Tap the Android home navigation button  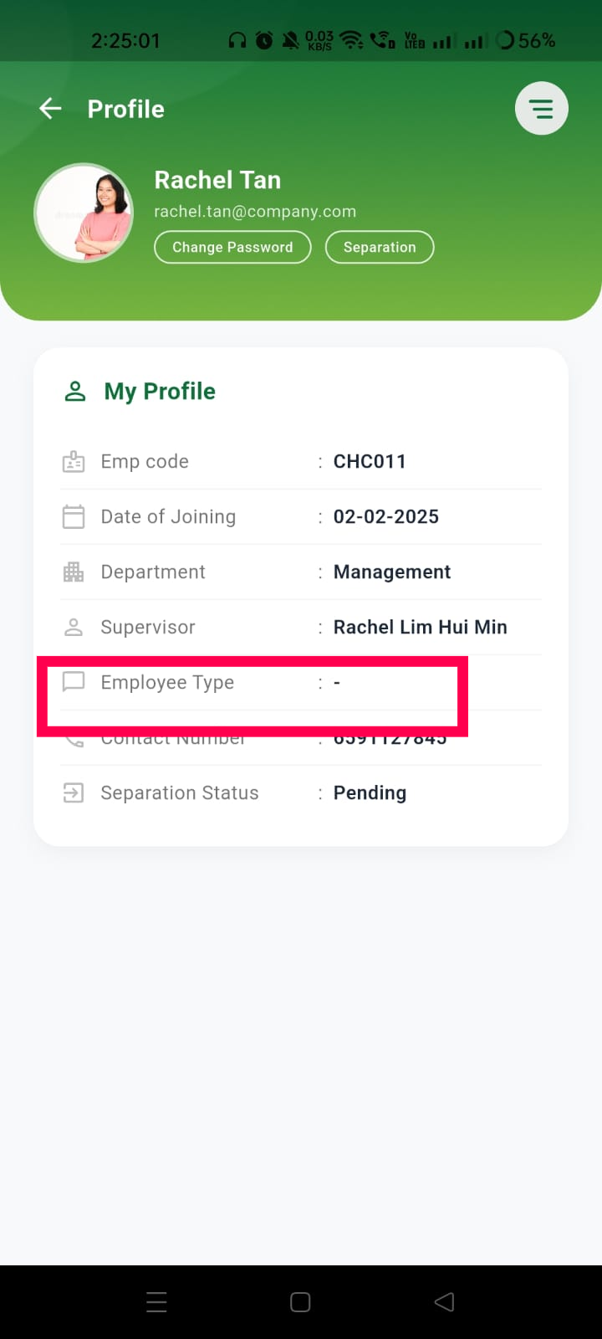[300, 1301]
